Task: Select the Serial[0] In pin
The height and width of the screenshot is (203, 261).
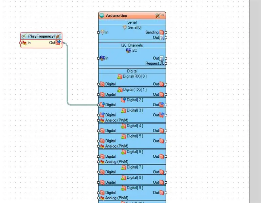Action: (98, 32)
